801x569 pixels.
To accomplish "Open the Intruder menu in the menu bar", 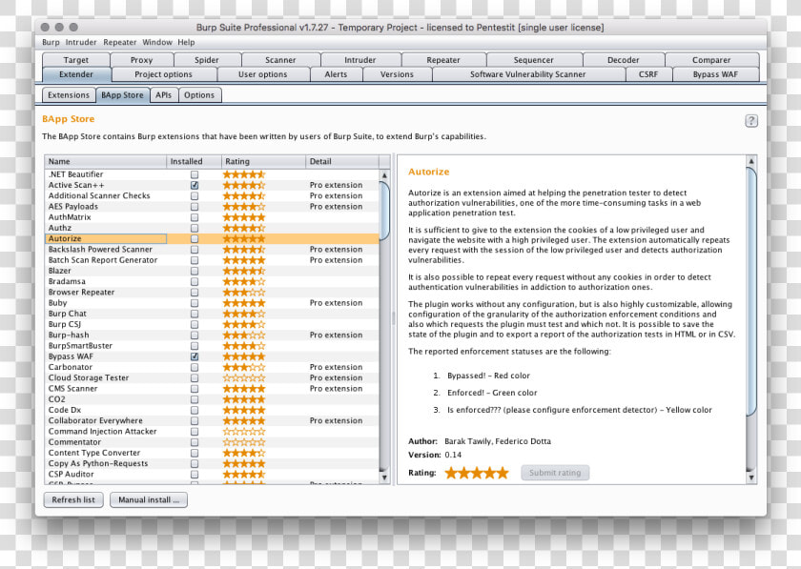I will (x=81, y=42).
